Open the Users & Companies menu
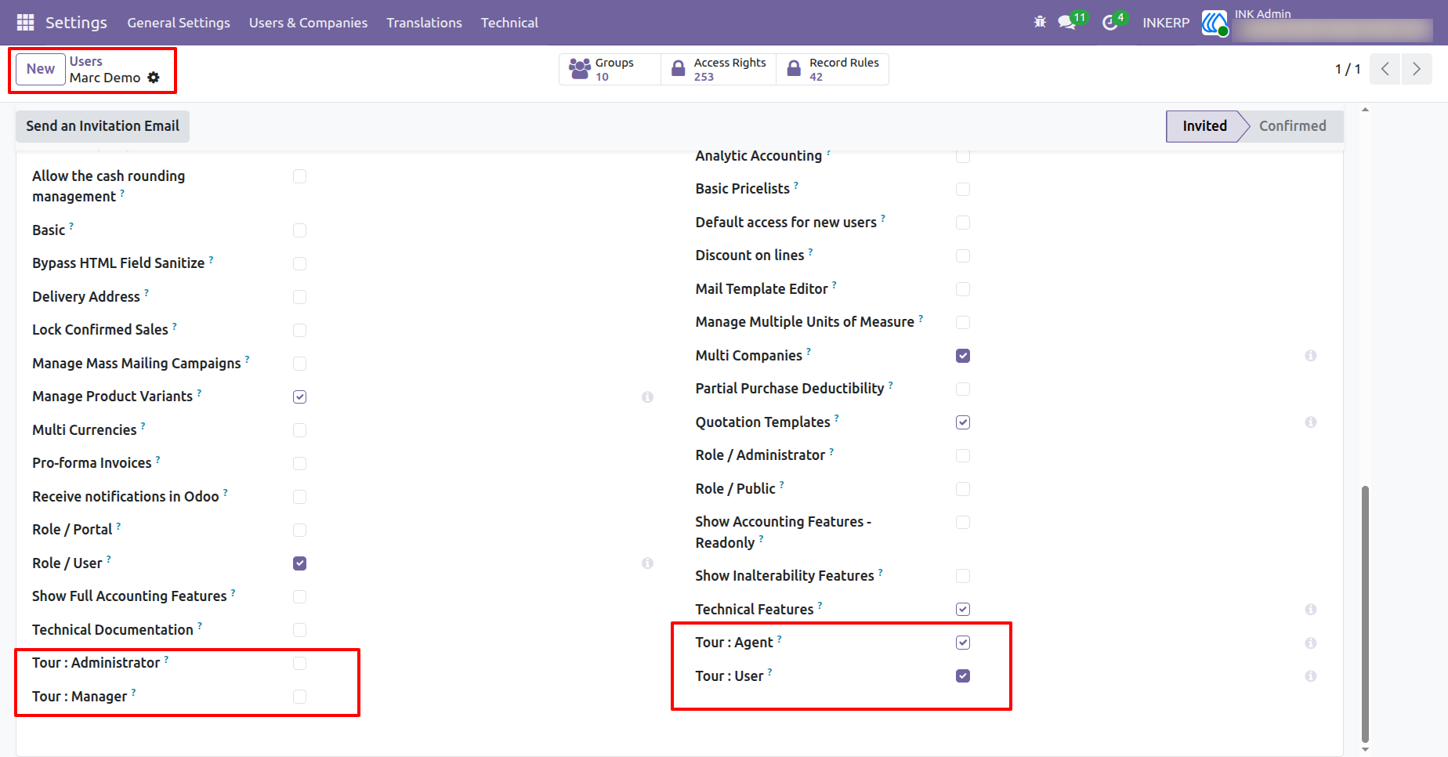Viewport: 1448px width, 757px height. (x=308, y=23)
